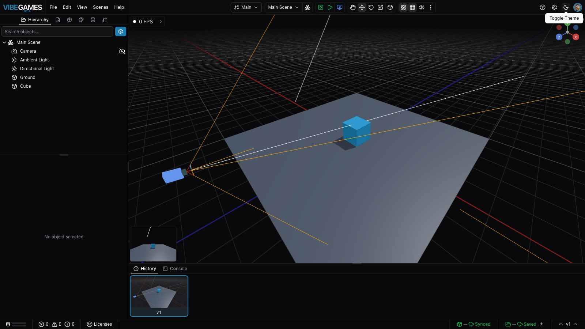585x329 pixels.
Task: Click the blue add object button
Action: click(x=121, y=32)
